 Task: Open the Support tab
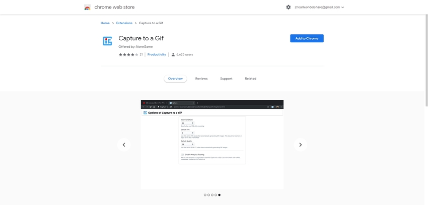tap(226, 79)
